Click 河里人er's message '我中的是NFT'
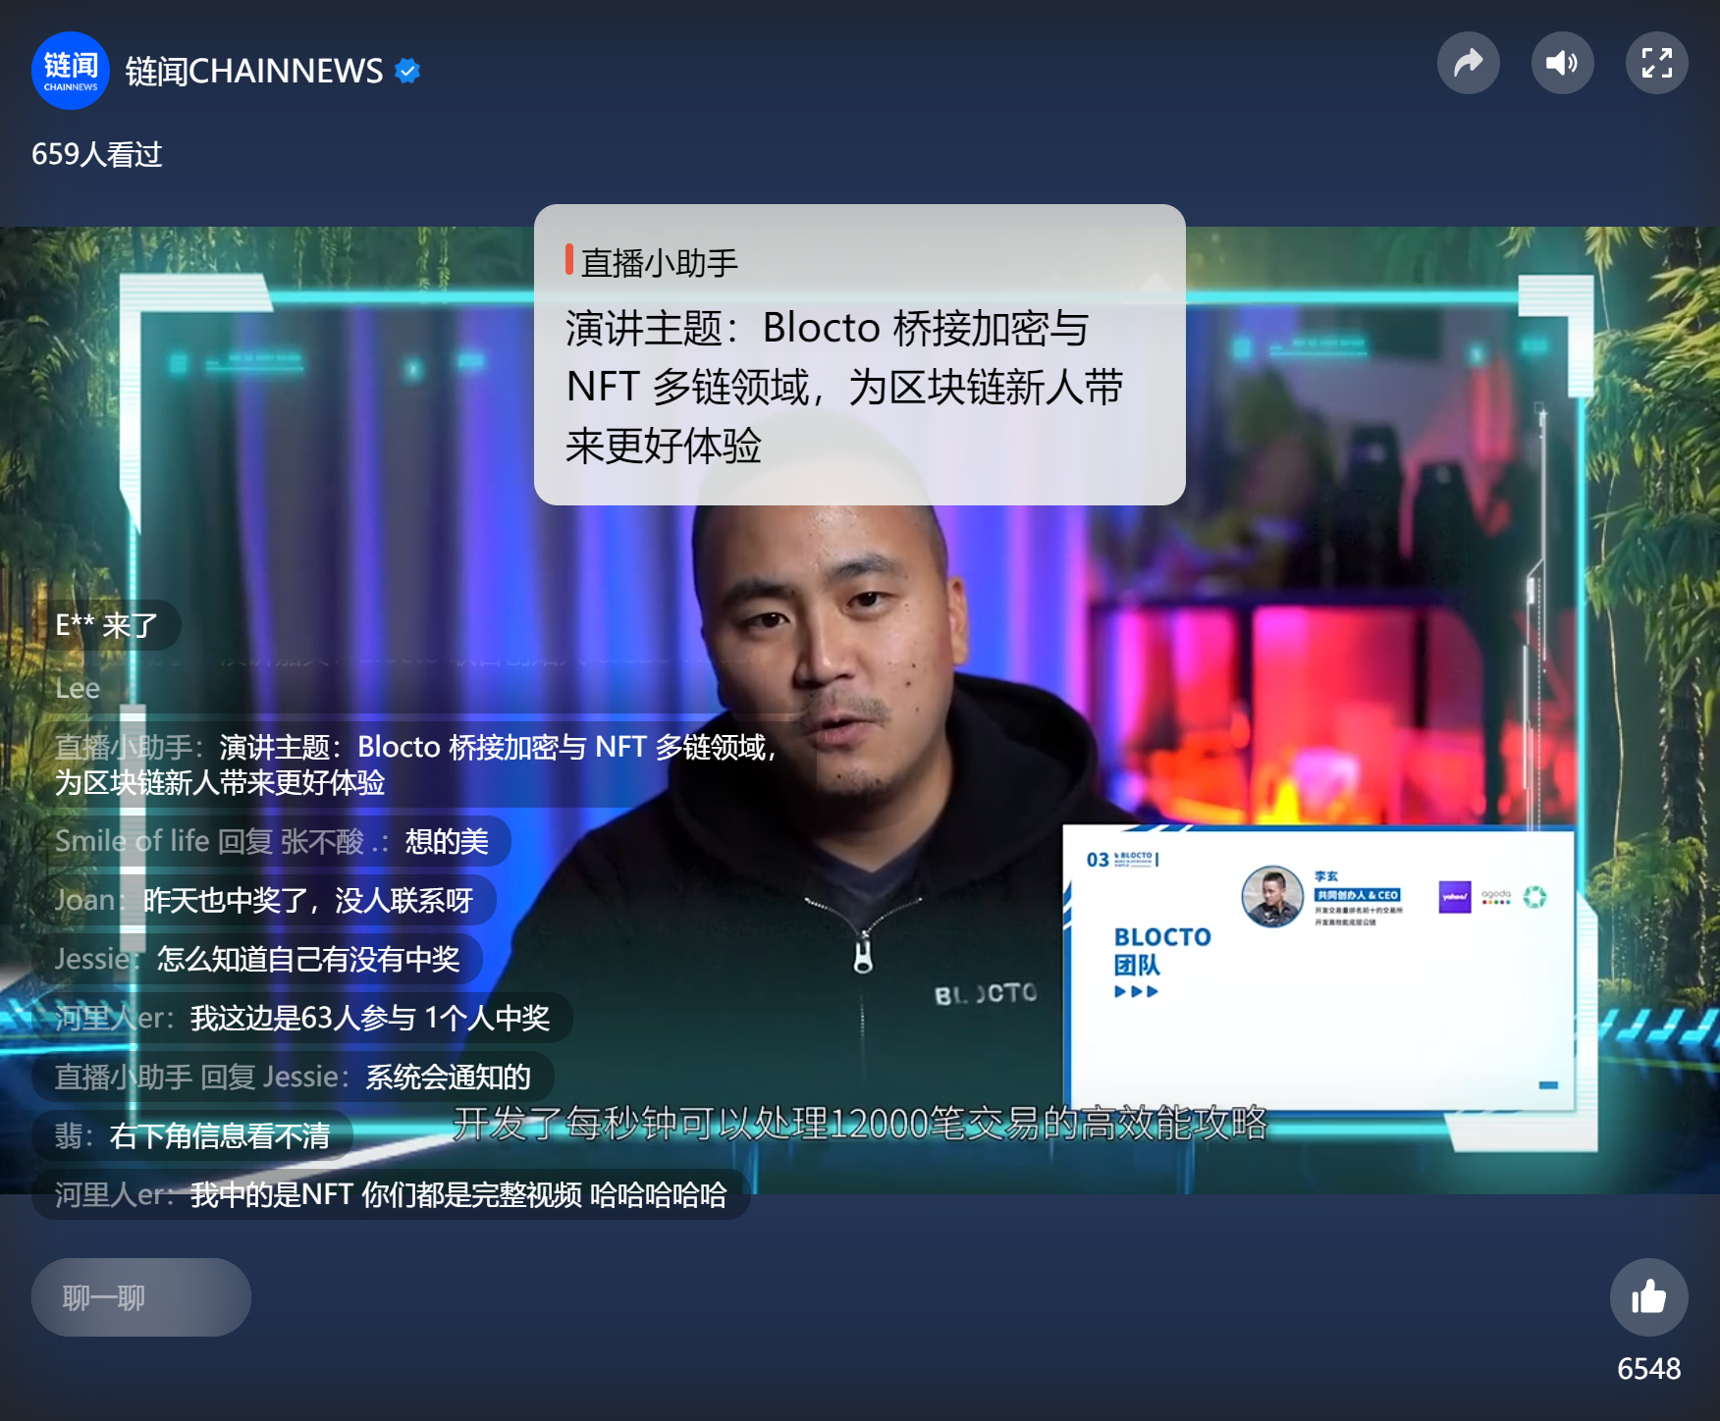The width and height of the screenshot is (1720, 1421). (391, 1194)
